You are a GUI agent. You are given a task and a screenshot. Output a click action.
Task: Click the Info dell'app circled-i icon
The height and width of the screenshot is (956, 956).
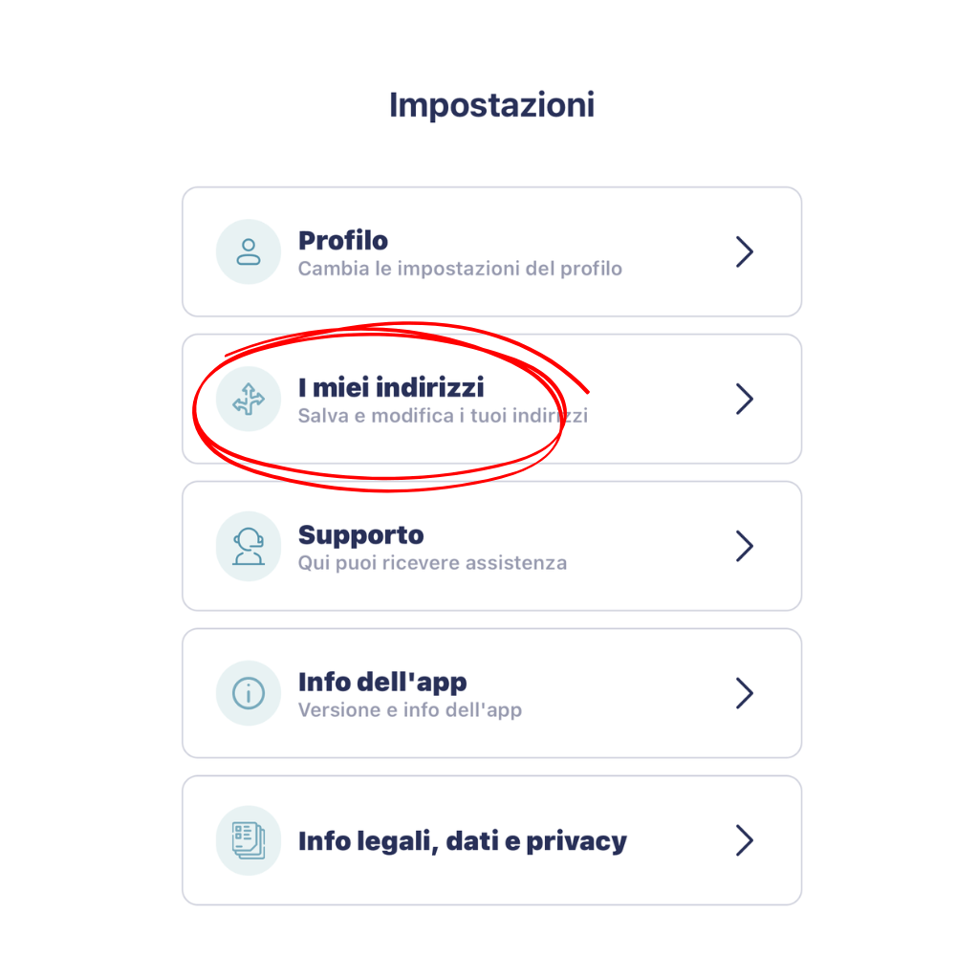point(249,693)
